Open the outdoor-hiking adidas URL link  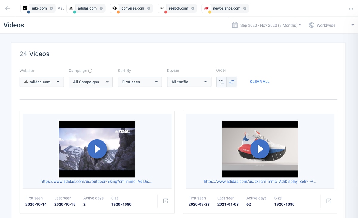[96, 181]
